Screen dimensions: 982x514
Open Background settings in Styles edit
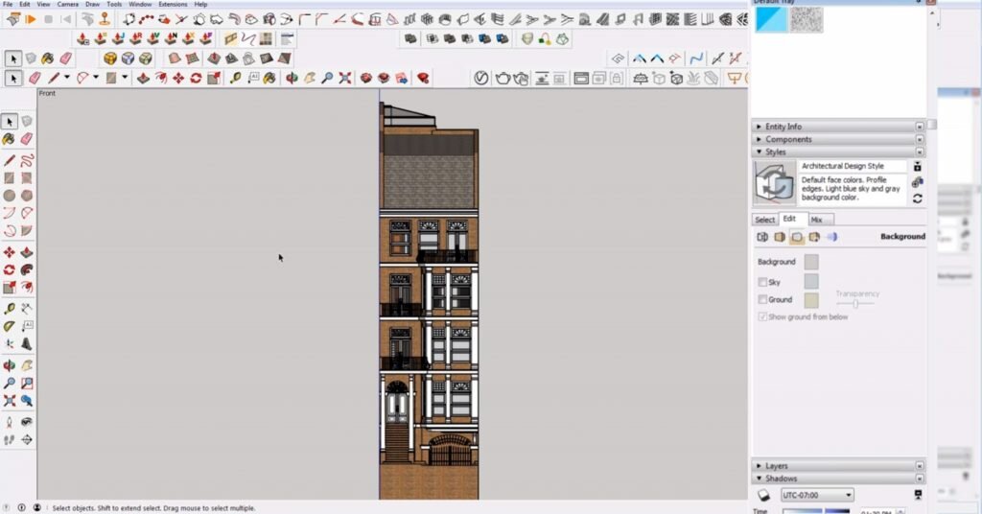pos(797,237)
